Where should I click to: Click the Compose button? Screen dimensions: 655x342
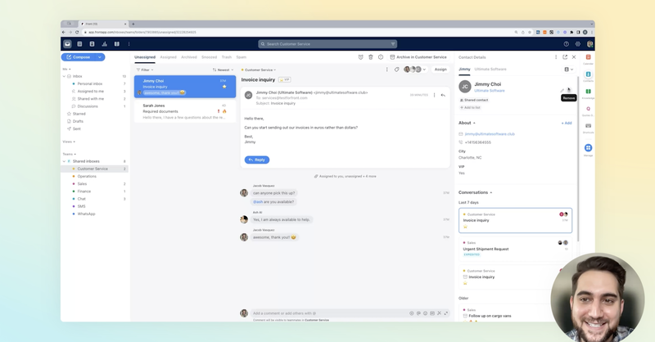79,57
